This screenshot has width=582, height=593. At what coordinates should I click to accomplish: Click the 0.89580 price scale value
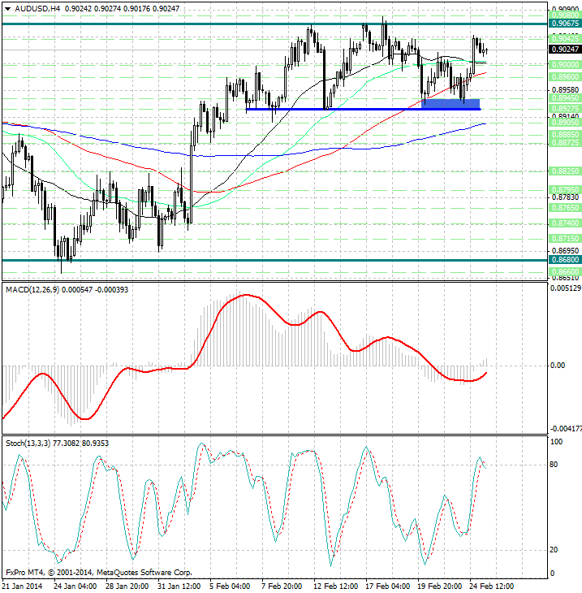[565, 89]
